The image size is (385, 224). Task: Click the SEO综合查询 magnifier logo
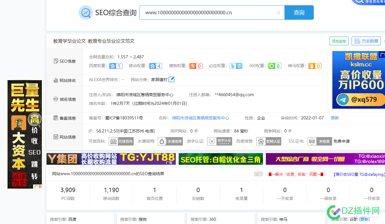coord(86,12)
